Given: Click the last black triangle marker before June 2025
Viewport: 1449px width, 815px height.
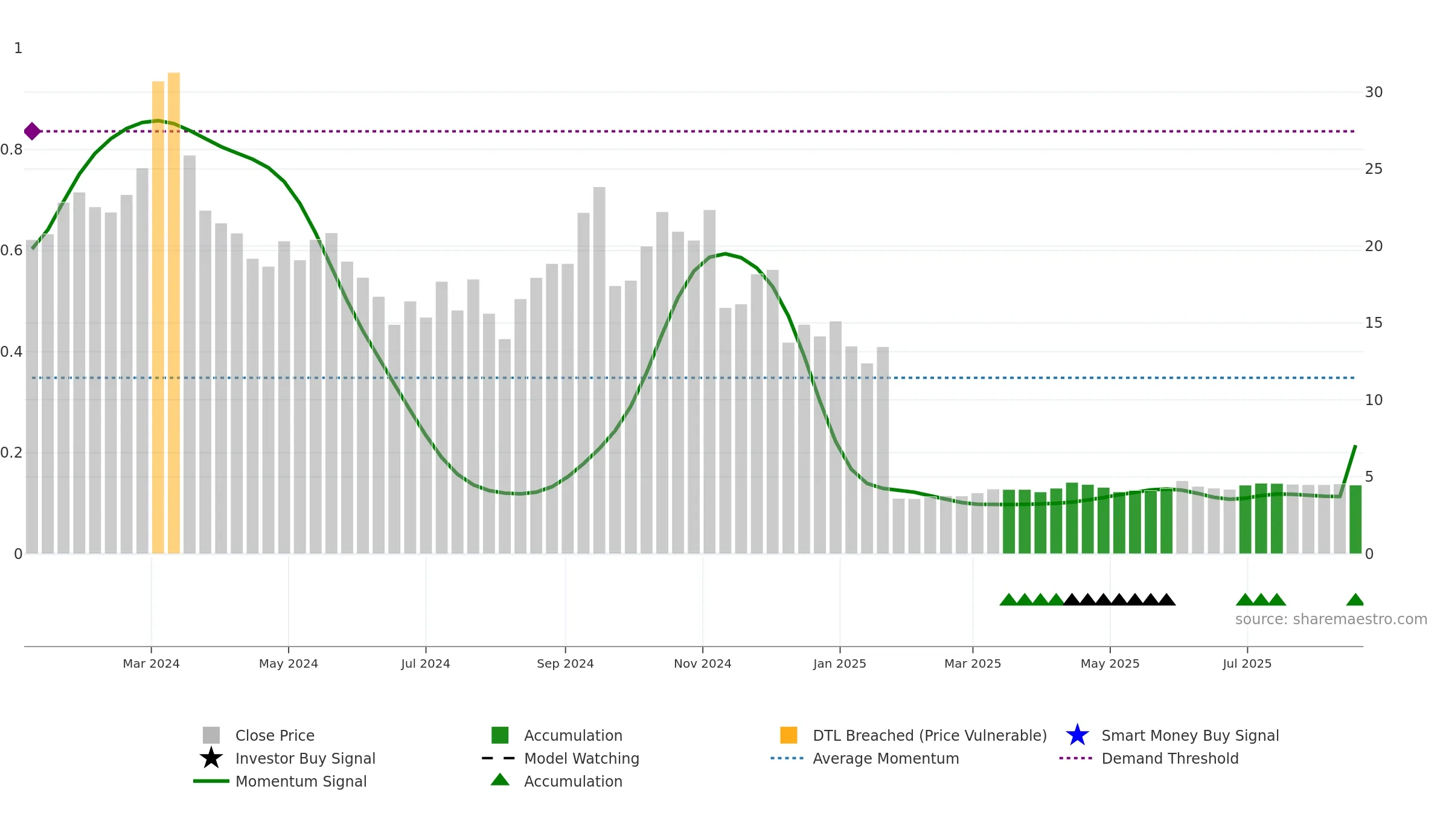Looking at the screenshot, I should click(x=1166, y=599).
